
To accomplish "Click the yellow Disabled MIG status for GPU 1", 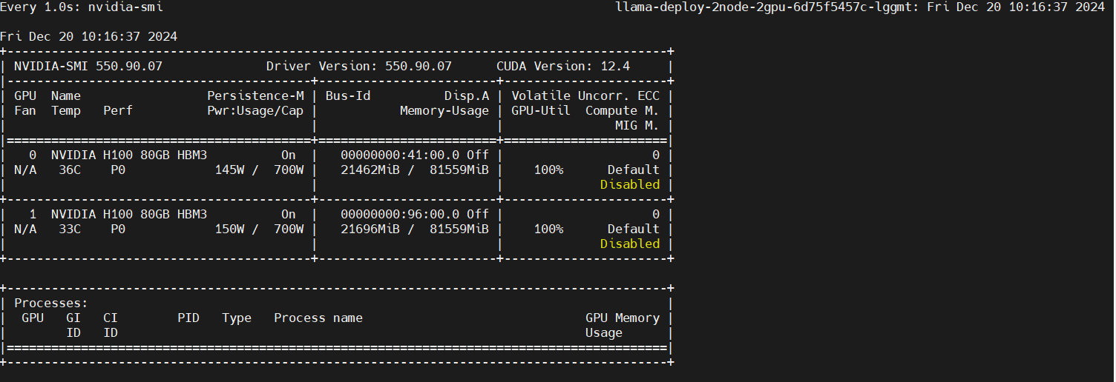I will click(x=629, y=244).
